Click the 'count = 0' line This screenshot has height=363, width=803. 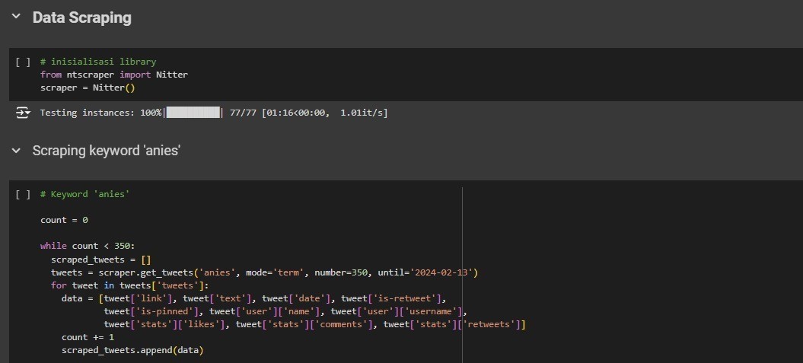click(x=65, y=220)
